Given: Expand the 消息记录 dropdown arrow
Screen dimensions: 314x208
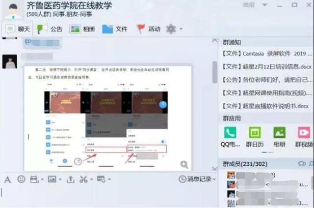Looking at the screenshot, I should [x=214, y=179].
